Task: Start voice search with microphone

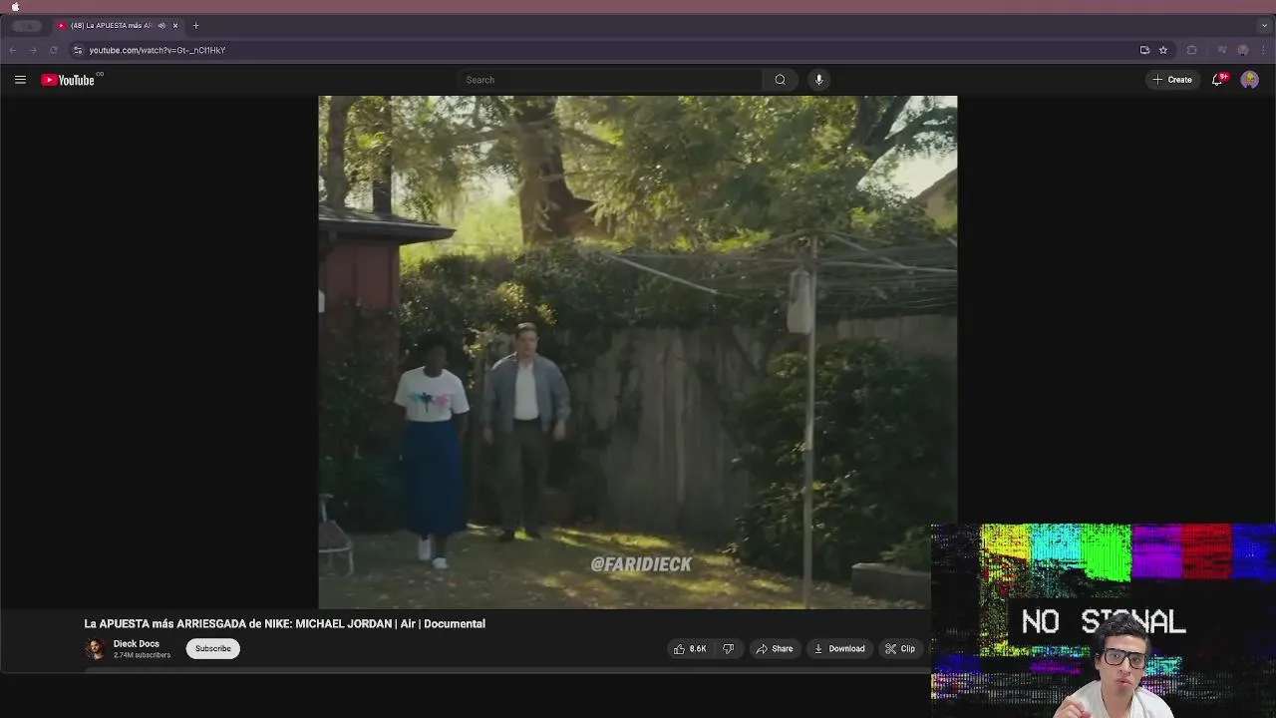Action: point(818,80)
